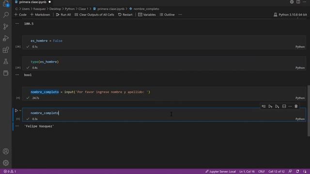Open feedback icon in status bar
Image resolution: width=310 pixels, height=174 pixels.
coord(290,172)
